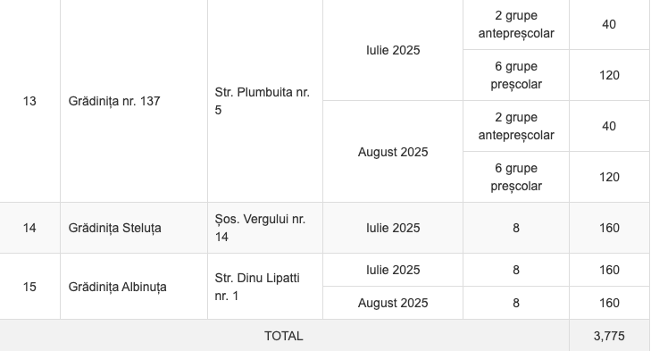This screenshot has height=351, width=651.
Task: Select the topmost 120 value cell
Action: (609, 75)
